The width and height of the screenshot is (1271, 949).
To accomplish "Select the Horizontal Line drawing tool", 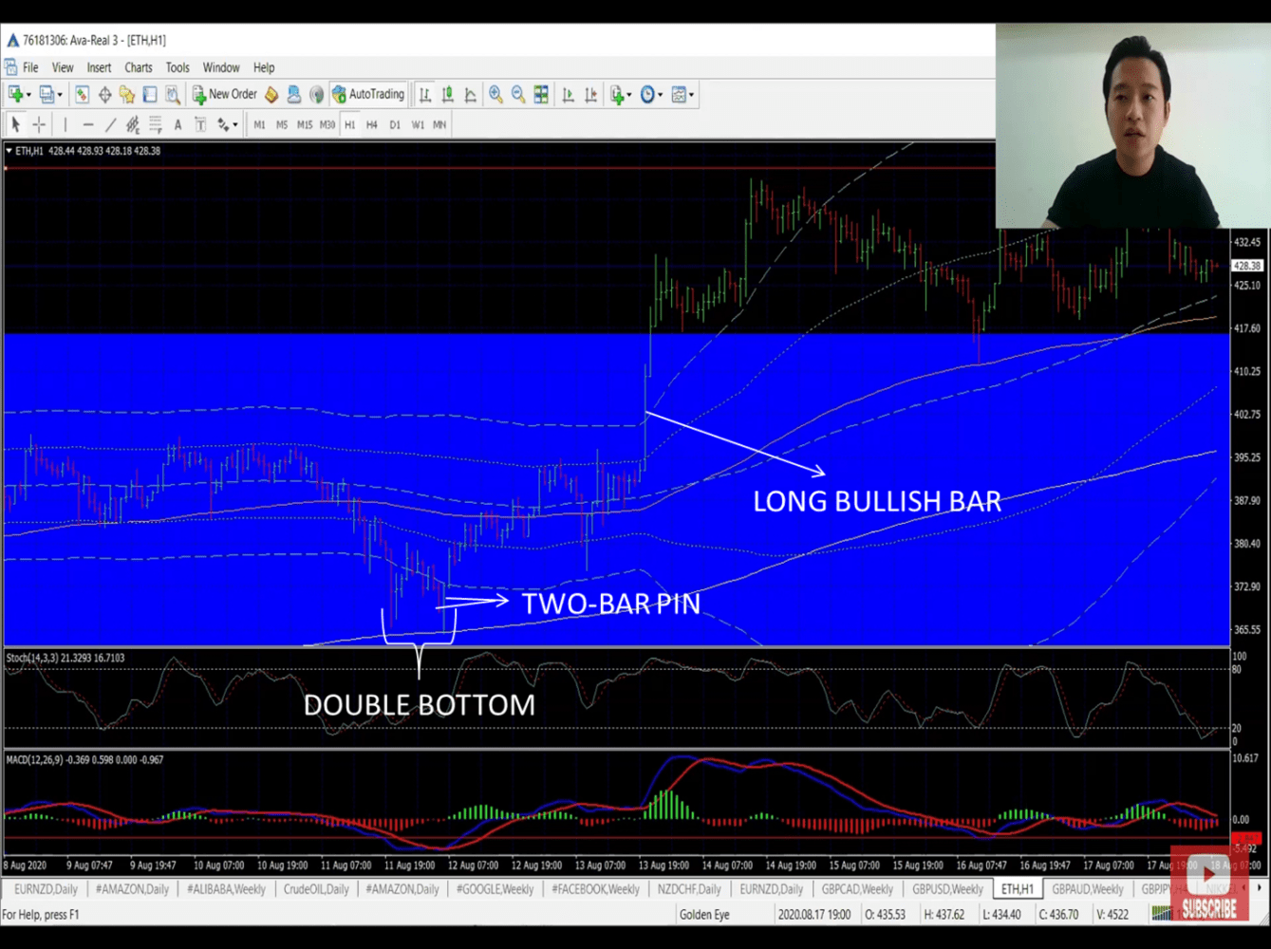I will click(88, 124).
